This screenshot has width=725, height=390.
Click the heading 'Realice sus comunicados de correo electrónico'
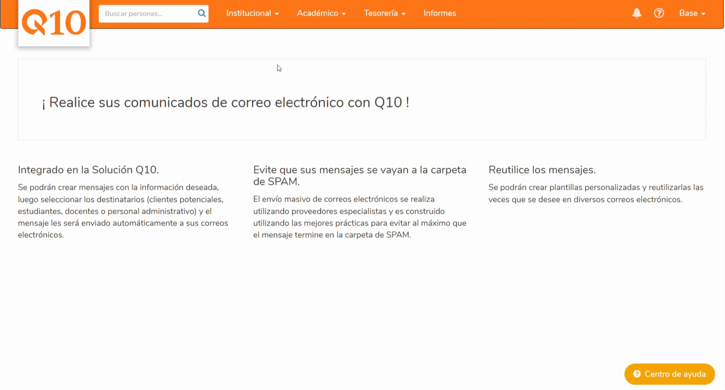pos(225,102)
